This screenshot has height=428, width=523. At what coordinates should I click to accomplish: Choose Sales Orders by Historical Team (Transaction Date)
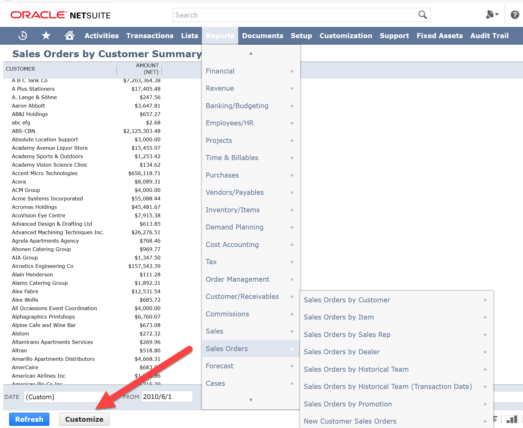[x=397, y=386]
